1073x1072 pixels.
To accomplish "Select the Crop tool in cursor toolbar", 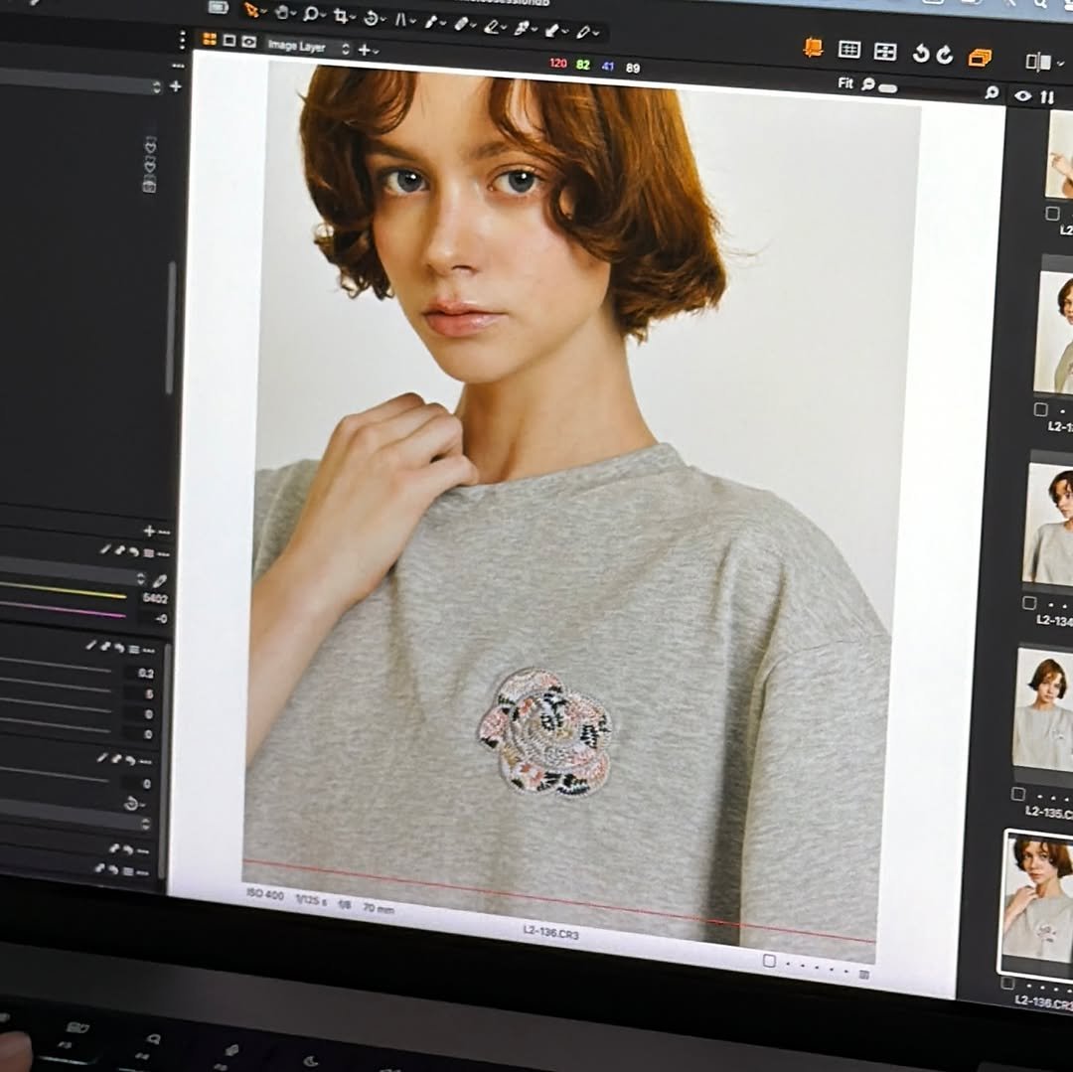I will pos(342,15).
